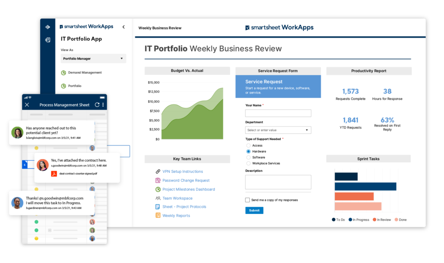Screen dimensions: 444x263
Task: Open Demand Management page
Action: pos(85,72)
